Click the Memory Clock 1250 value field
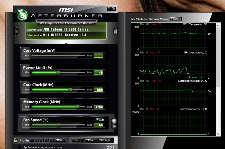 point(99,107)
